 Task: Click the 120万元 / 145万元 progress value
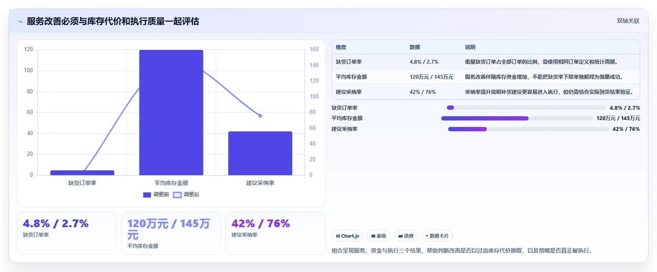[618, 118]
